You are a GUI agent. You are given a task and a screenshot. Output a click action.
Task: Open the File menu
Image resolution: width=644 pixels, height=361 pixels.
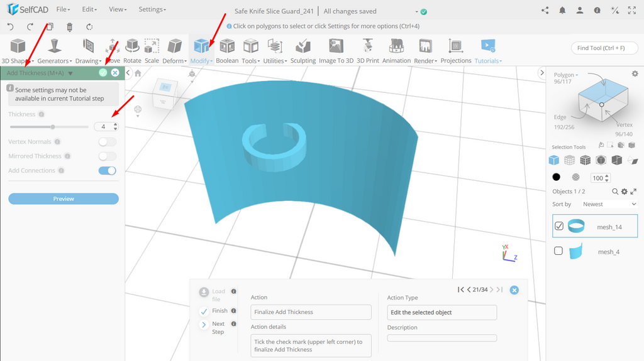63,9
